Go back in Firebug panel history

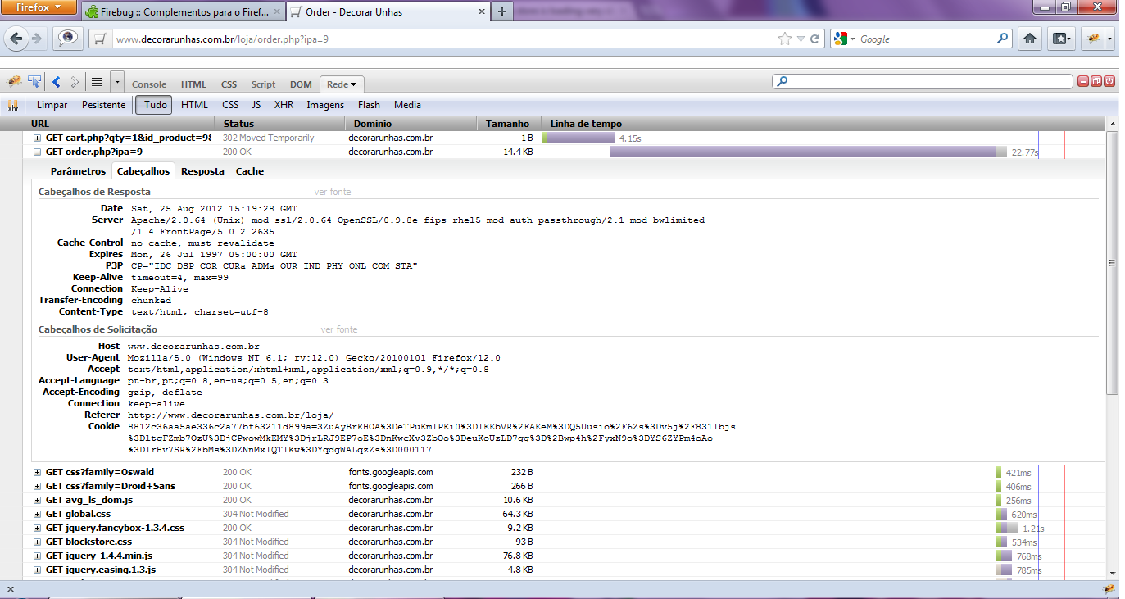57,82
